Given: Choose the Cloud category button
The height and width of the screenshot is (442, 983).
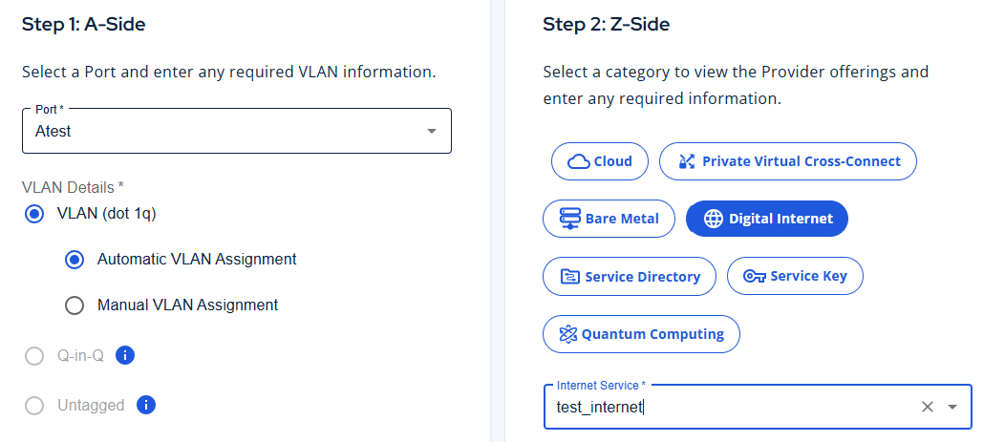Looking at the screenshot, I should coord(600,161).
